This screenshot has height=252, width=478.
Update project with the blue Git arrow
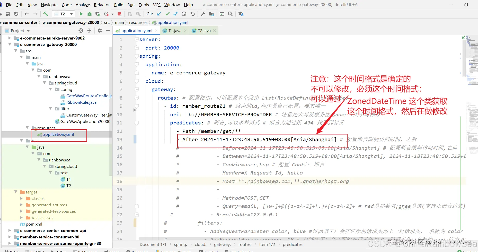pyautogui.click(x=159, y=14)
